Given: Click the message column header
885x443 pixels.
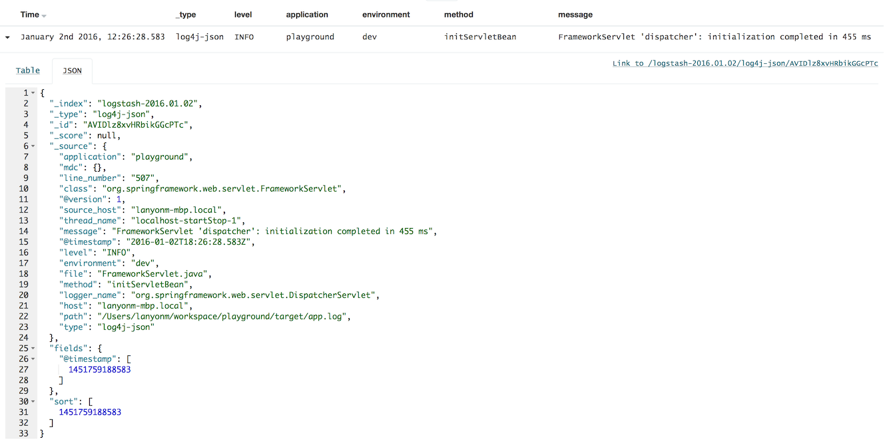Looking at the screenshot, I should pos(575,14).
